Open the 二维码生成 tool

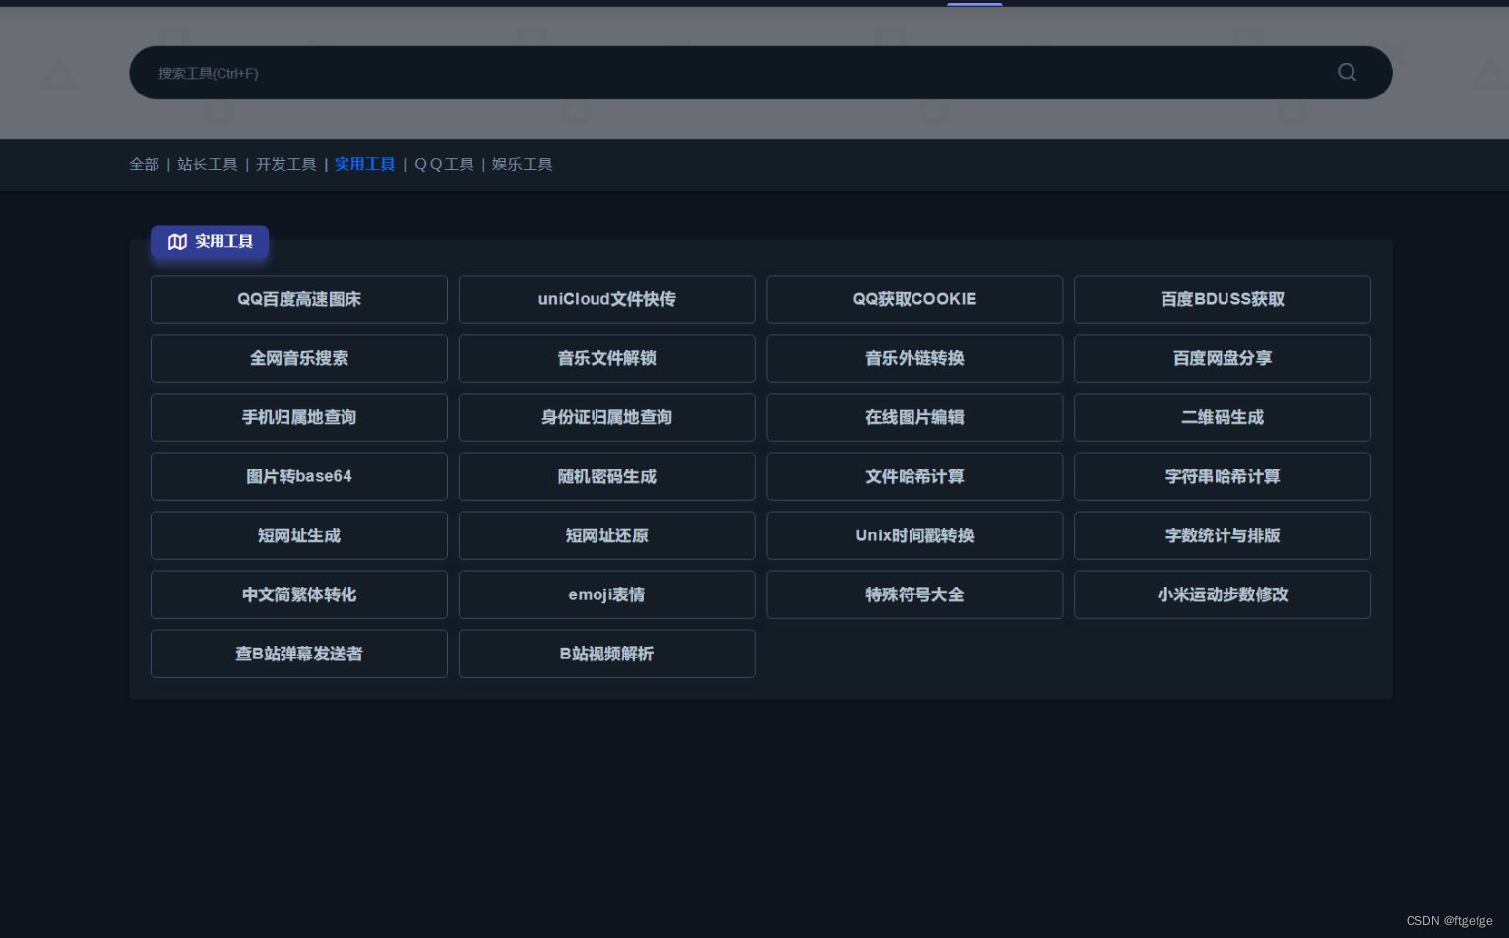1222,417
